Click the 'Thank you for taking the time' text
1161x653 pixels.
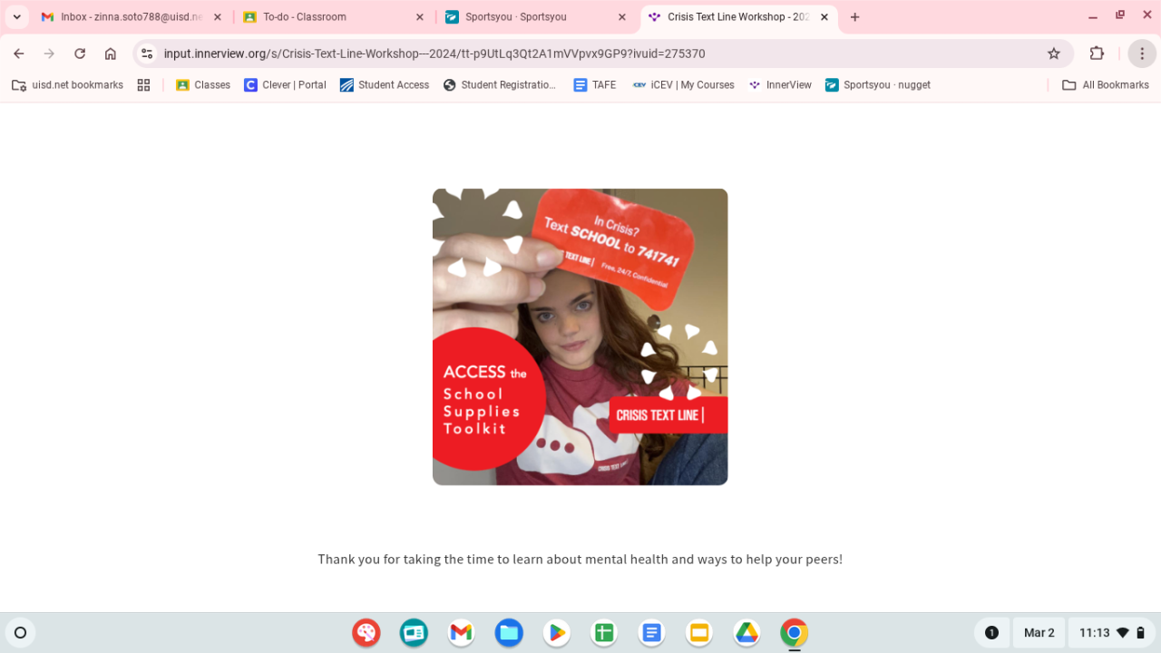click(580, 560)
